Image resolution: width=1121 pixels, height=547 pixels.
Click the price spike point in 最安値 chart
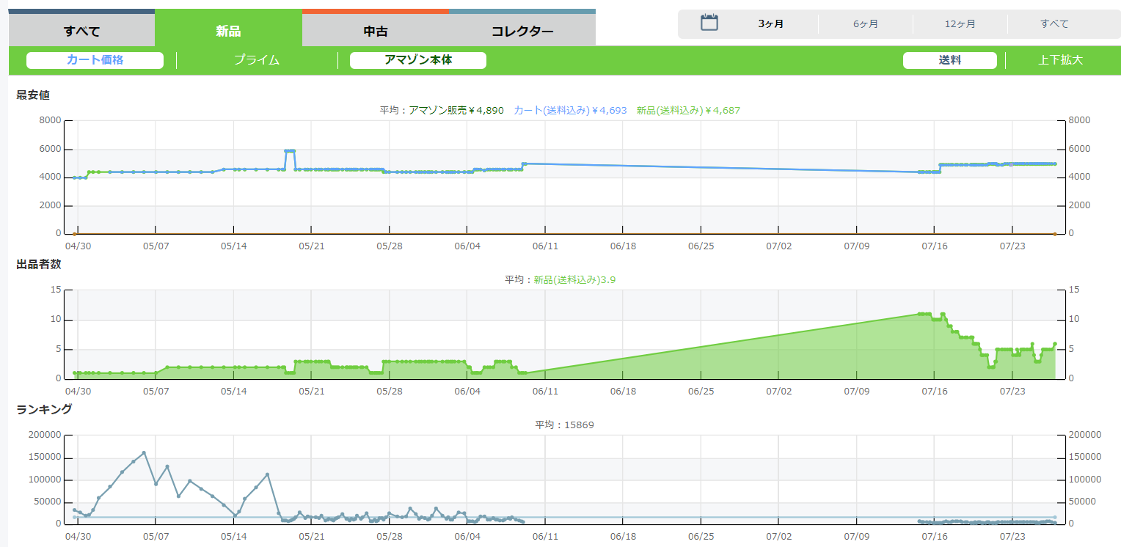[x=290, y=151]
